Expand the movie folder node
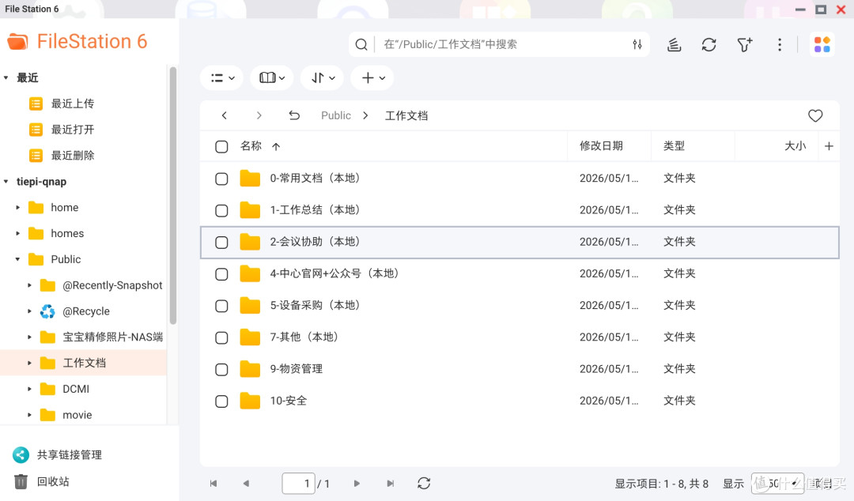The height and width of the screenshot is (501, 854). point(29,415)
